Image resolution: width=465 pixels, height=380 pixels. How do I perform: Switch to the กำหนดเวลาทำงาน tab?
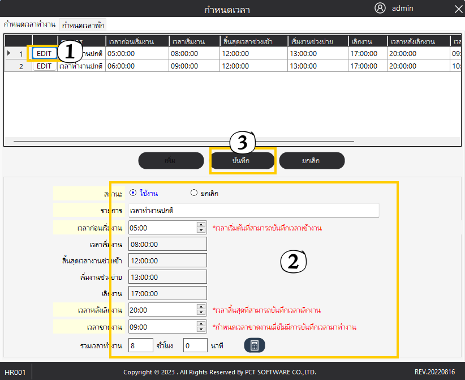pyautogui.click(x=29, y=24)
